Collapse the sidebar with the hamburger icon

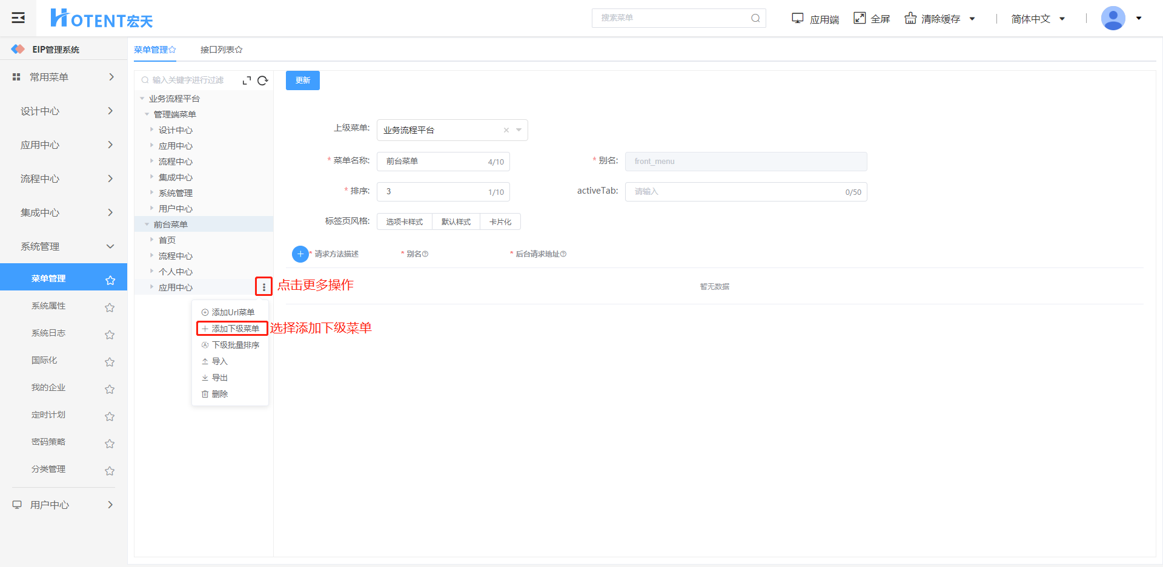coord(18,18)
